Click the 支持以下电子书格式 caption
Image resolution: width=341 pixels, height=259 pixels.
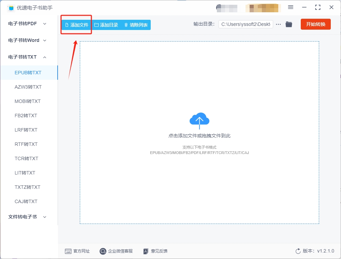tap(199, 147)
